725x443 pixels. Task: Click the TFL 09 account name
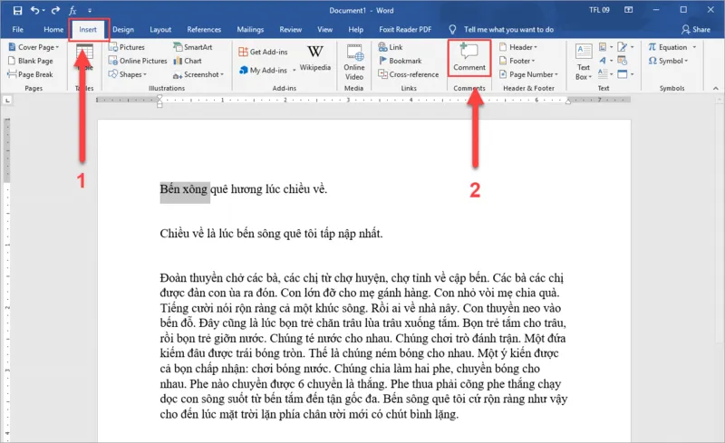[x=599, y=10]
